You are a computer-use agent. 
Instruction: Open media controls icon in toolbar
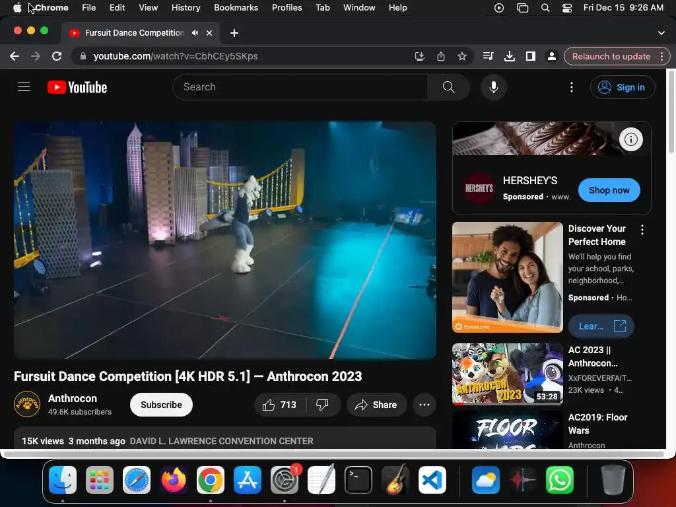(488, 56)
